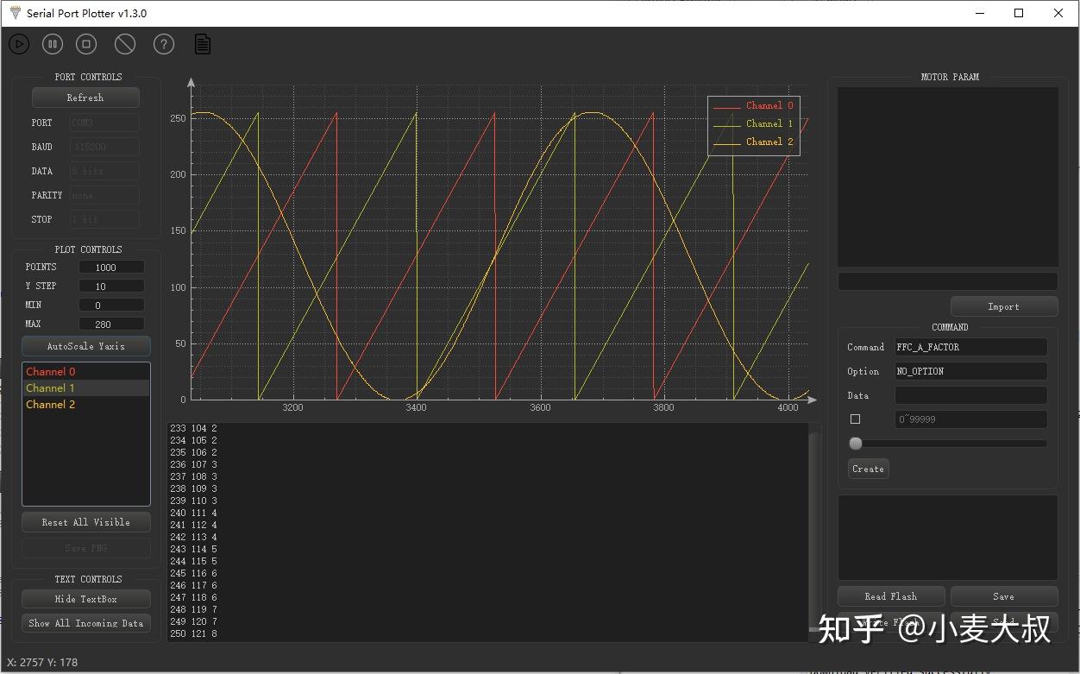Pause plotting using the Pause icon
This screenshot has height=674, width=1080.
point(52,43)
